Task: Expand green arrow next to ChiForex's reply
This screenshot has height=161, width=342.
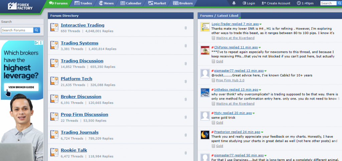Action: [260, 48]
